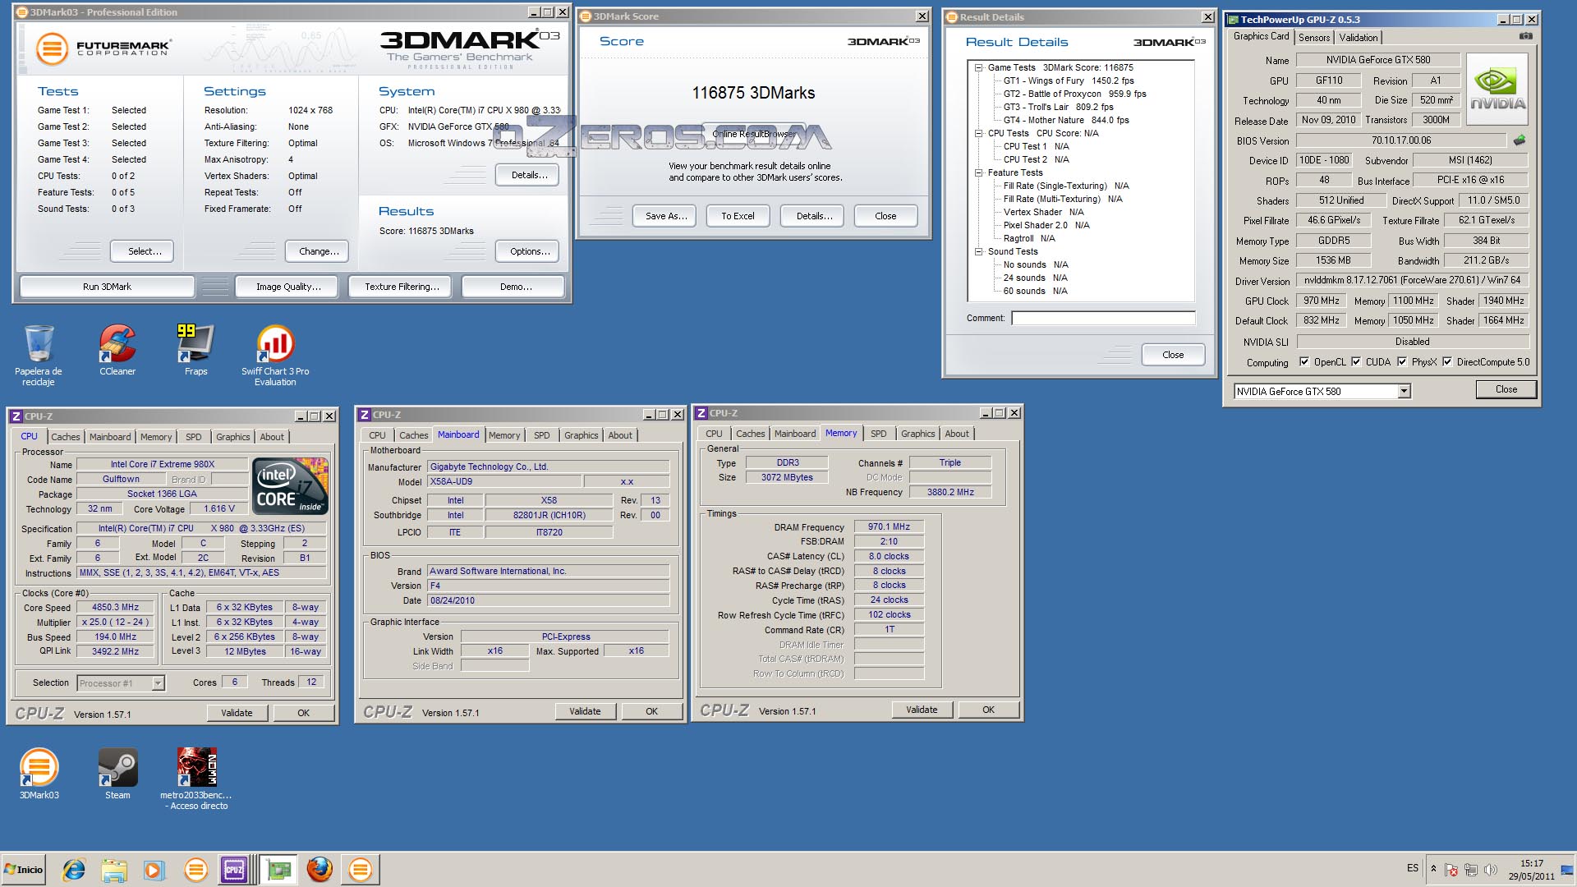Open Firefox from the taskbar
1577x887 pixels.
tap(320, 870)
